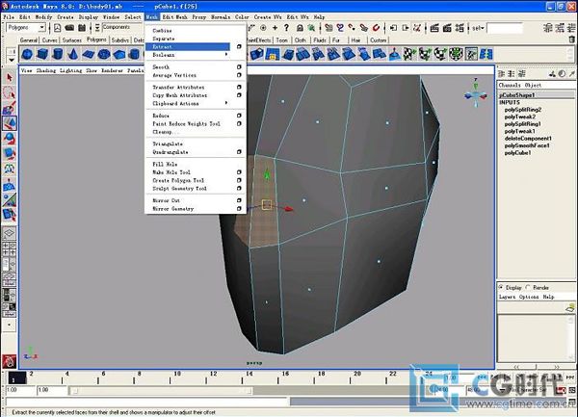This screenshot has height=417, width=578.
Task: Open Mirror Geometry option box
Action: pos(239,208)
